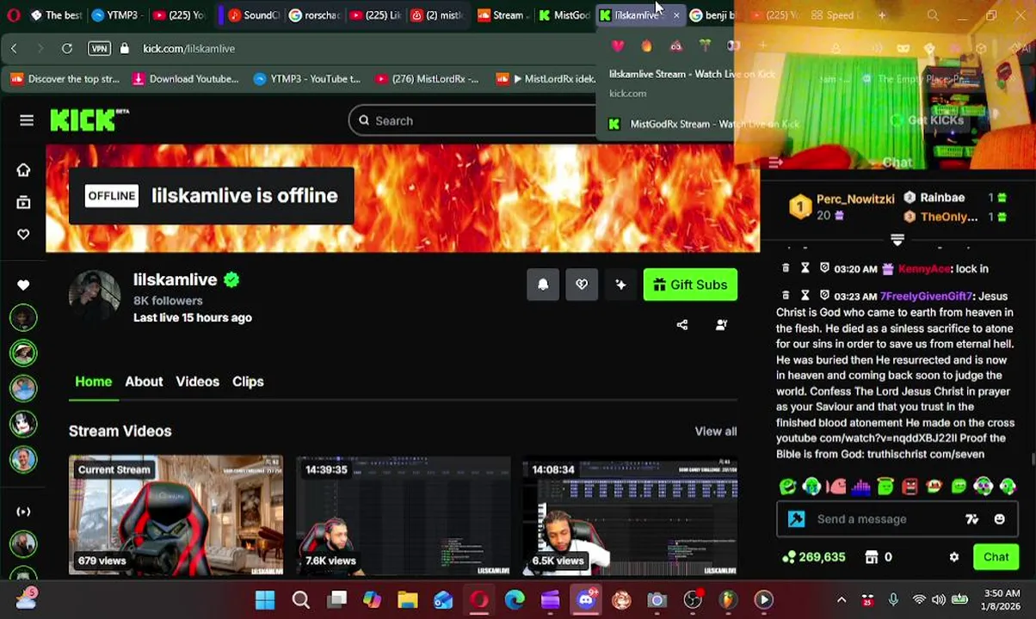Viewport: 1036px width, 619px height.
Task: Open the 14:39:35 stream video
Action: 403,515
